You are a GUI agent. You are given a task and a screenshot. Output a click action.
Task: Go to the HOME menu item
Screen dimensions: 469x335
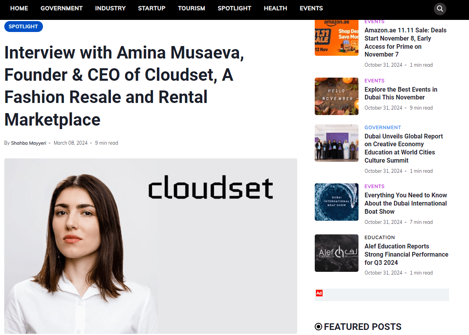click(x=19, y=8)
